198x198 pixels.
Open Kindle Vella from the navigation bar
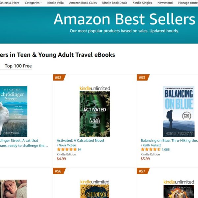[x=55, y=3]
